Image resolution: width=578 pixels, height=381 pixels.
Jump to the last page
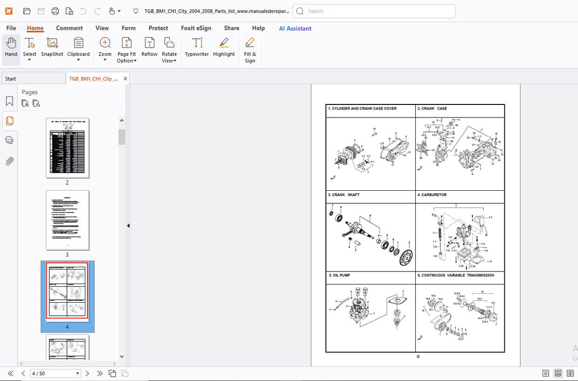[x=100, y=374]
